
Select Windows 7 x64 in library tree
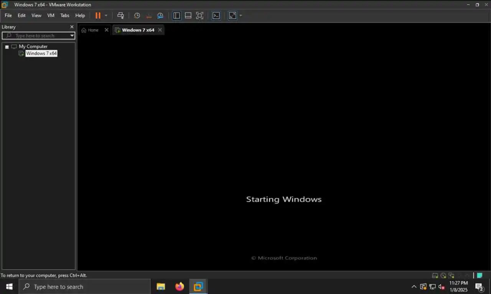(41, 54)
